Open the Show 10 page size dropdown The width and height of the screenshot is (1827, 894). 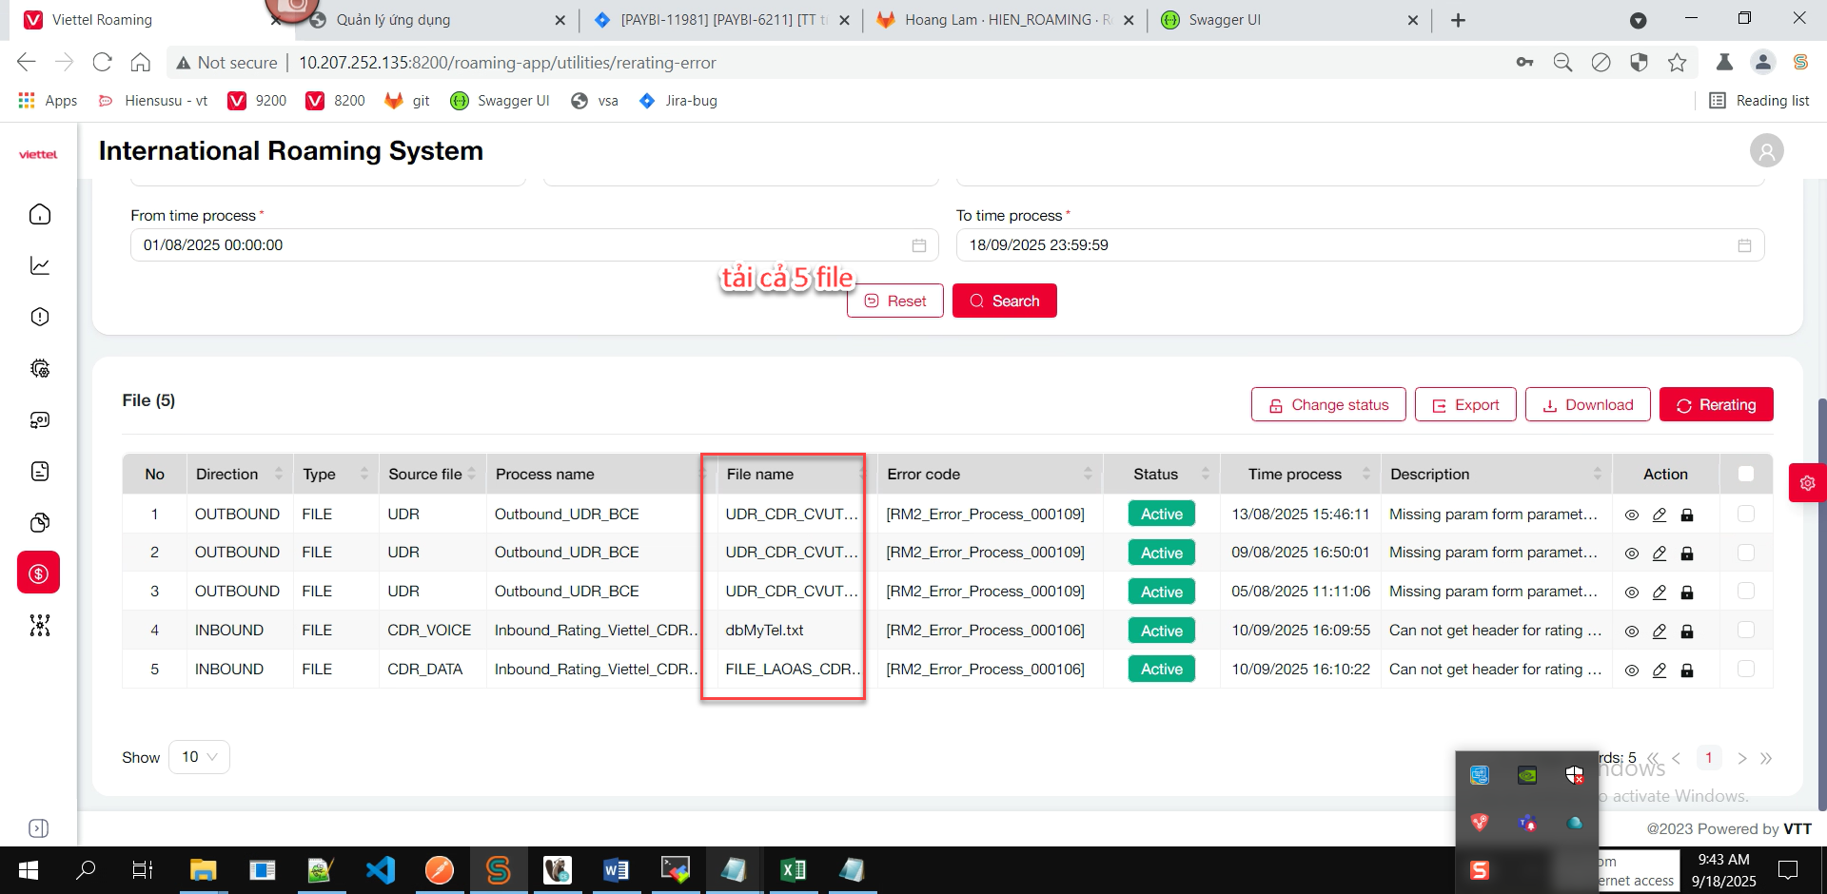point(199,757)
